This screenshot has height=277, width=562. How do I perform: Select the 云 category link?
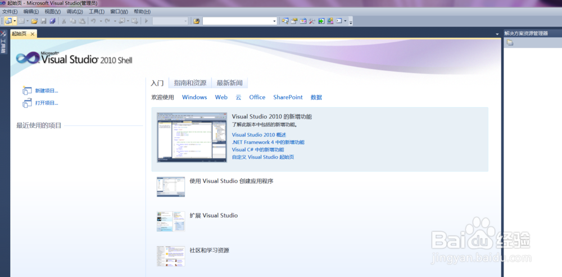[x=238, y=97]
